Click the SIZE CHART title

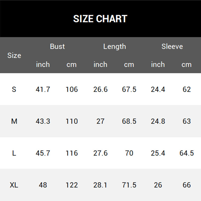pyautogui.click(x=100, y=19)
